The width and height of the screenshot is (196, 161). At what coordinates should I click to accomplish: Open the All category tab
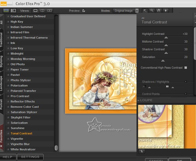[x=1, y=22]
